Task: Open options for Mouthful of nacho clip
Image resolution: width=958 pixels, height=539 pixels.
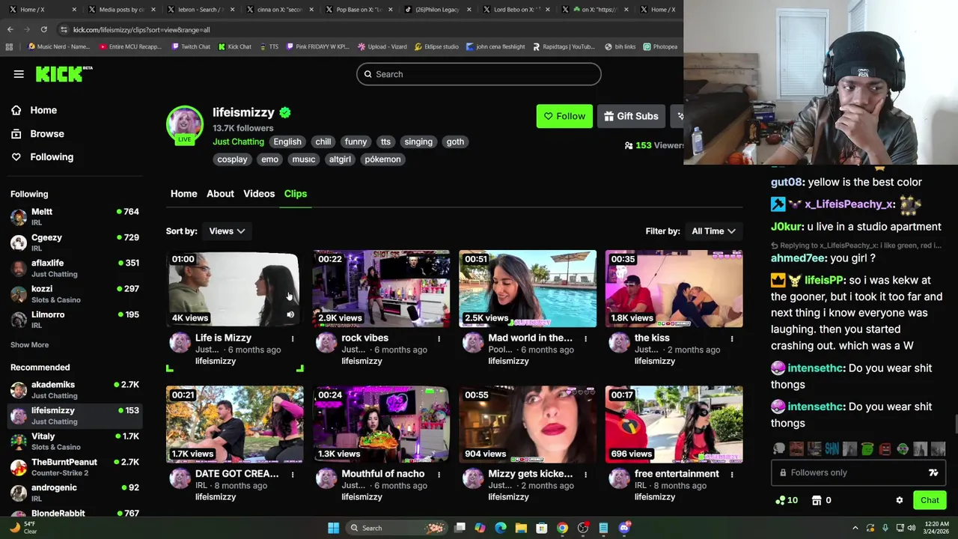Action: [439, 475]
